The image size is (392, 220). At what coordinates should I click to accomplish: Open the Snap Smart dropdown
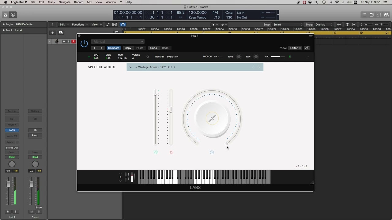[x=288, y=24]
